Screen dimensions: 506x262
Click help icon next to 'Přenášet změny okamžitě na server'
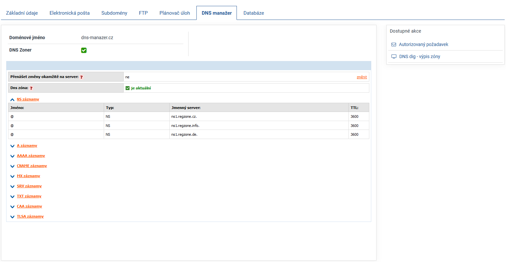pyautogui.click(x=82, y=77)
